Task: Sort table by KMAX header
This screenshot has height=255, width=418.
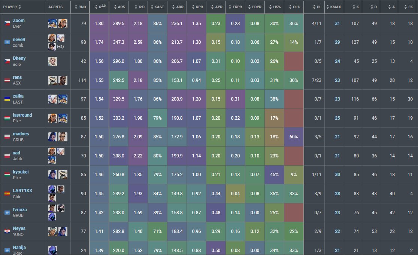Action: tap(333, 7)
